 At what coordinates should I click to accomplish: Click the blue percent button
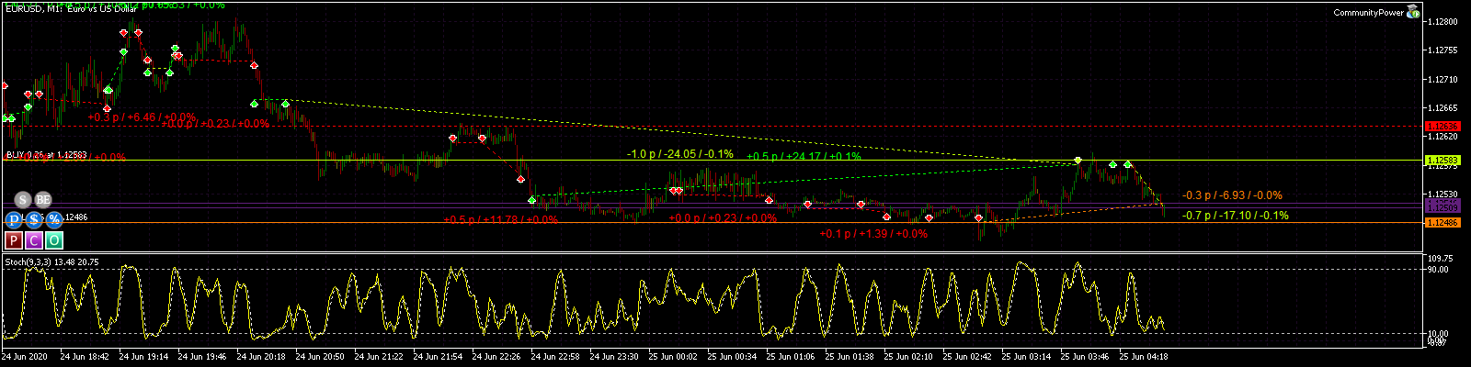(x=53, y=219)
